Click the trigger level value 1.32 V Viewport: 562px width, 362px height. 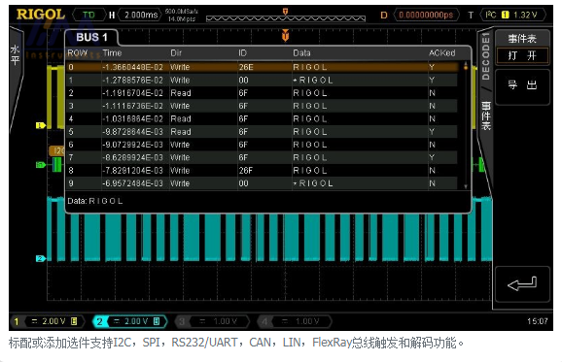pos(525,15)
